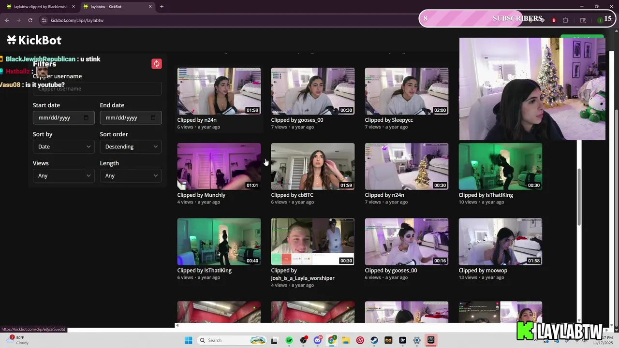This screenshot has width=619, height=348.
Task: Play the 00:16 clip thumbnail by gooses_00
Action: click(406, 242)
